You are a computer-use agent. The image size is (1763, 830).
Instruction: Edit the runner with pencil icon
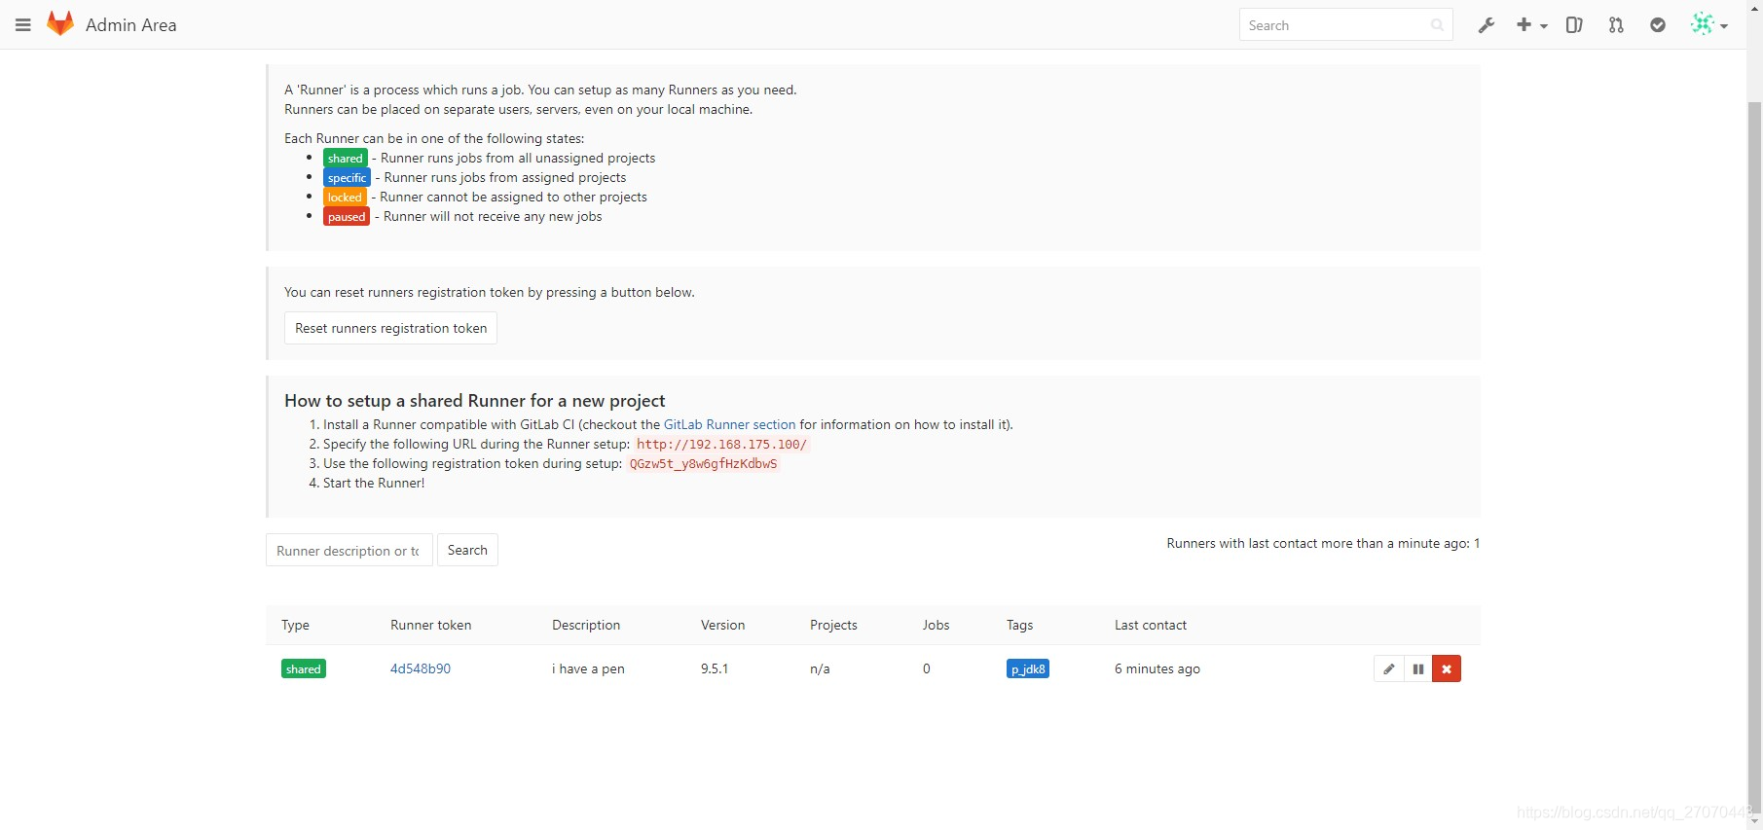[x=1388, y=669]
